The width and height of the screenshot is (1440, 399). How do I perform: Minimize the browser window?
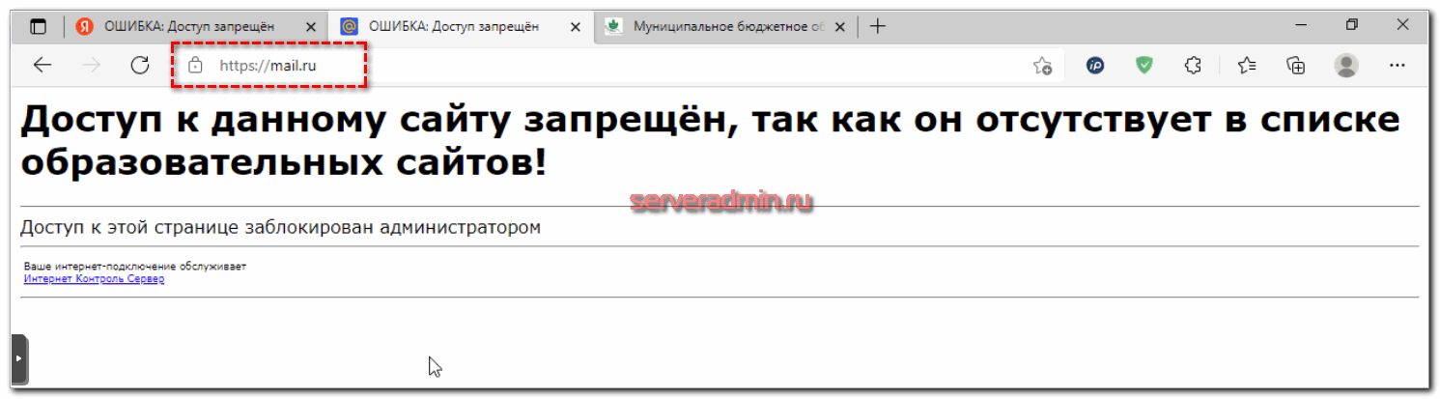1302,25
